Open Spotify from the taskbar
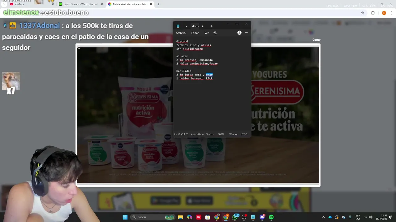 pos(271,217)
